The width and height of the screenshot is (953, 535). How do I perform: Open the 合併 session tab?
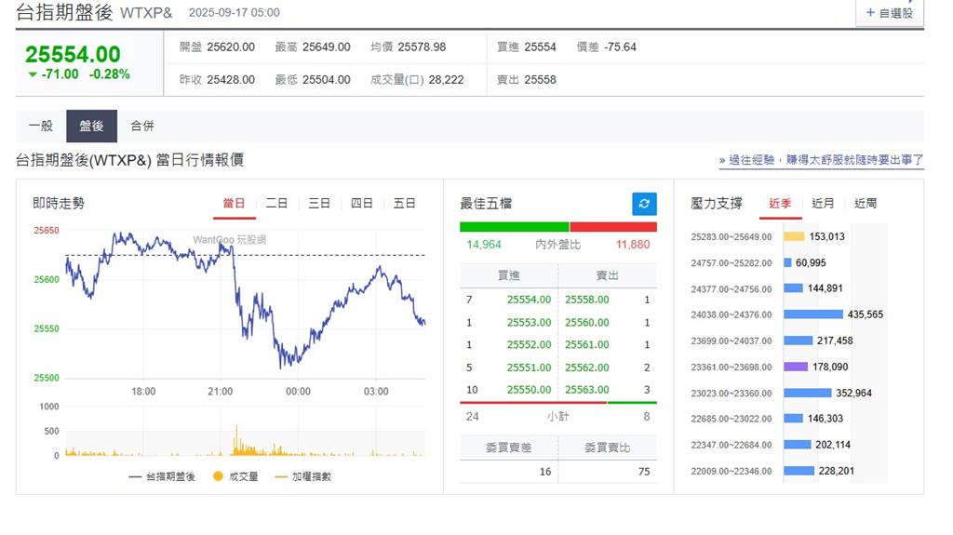tap(142, 127)
